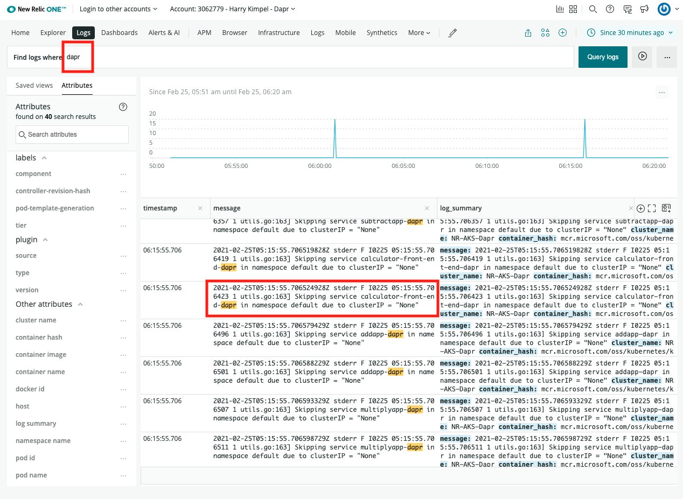Open the query builder bar chart icon

(560, 9)
